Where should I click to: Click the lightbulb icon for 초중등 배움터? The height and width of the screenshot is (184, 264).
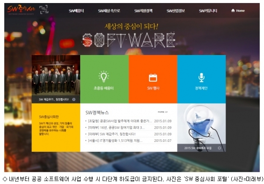(104, 77)
